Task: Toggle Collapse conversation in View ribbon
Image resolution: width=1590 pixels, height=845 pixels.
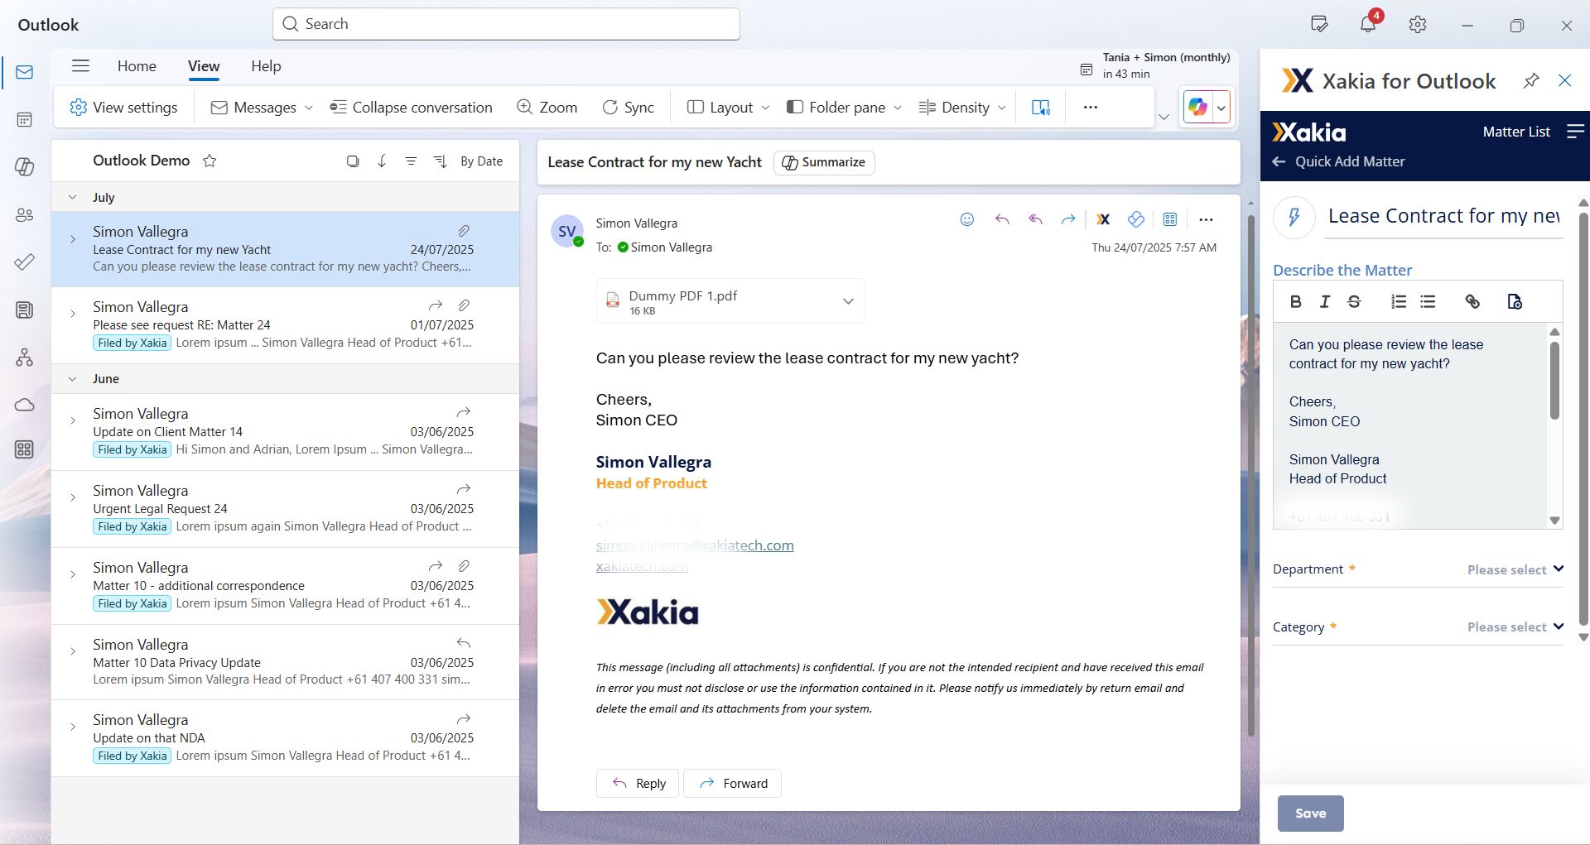Action: [x=412, y=108]
